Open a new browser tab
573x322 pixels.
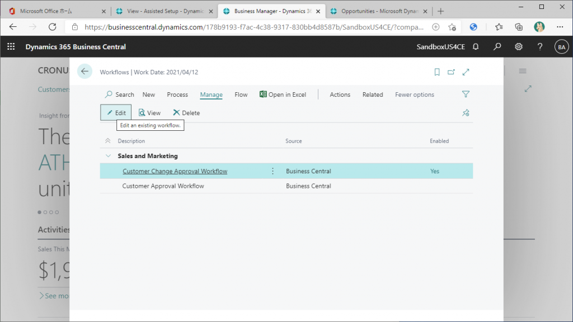pyautogui.click(x=441, y=11)
